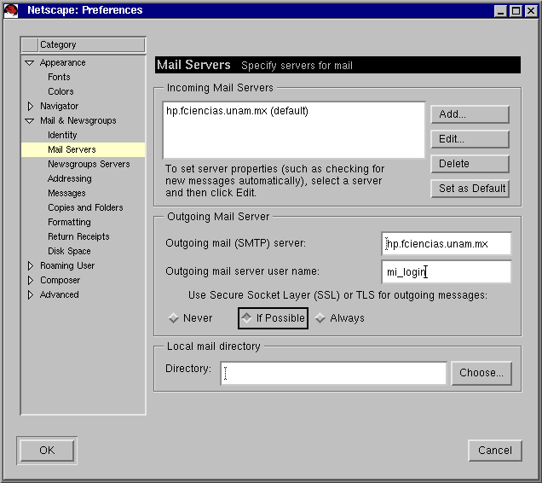
Task: Delete the selected incoming mail server
Action: [x=470, y=164]
